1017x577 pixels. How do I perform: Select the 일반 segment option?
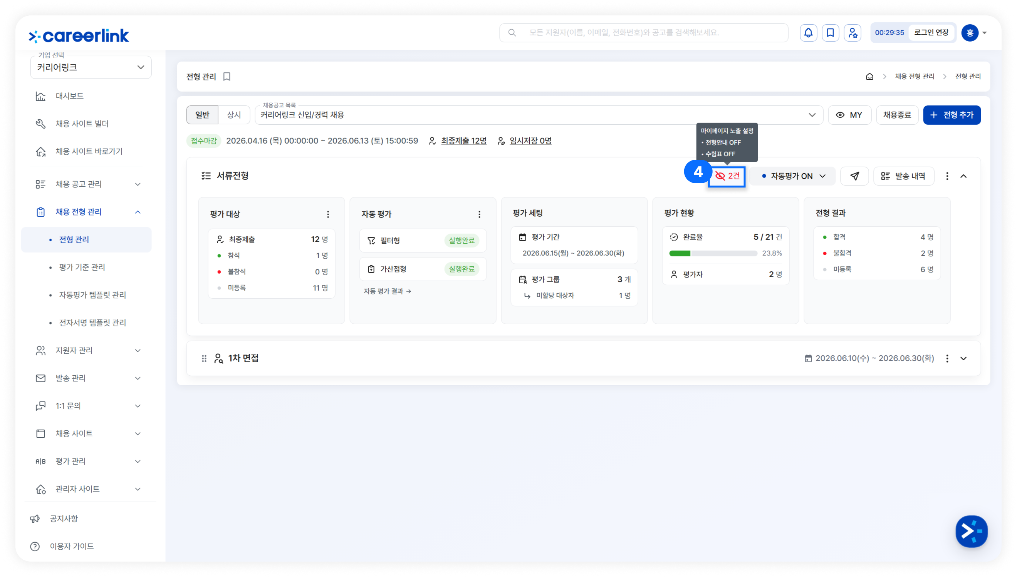(202, 115)
